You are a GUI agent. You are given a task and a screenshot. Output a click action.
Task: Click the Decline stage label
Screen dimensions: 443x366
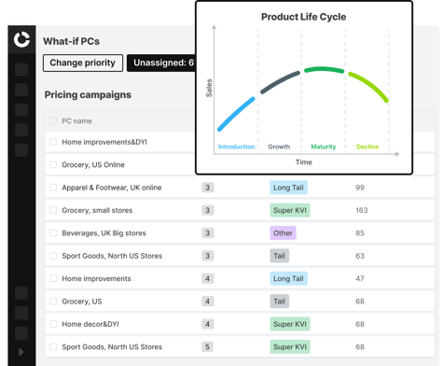pyautogui.click(x=367, y=147)
